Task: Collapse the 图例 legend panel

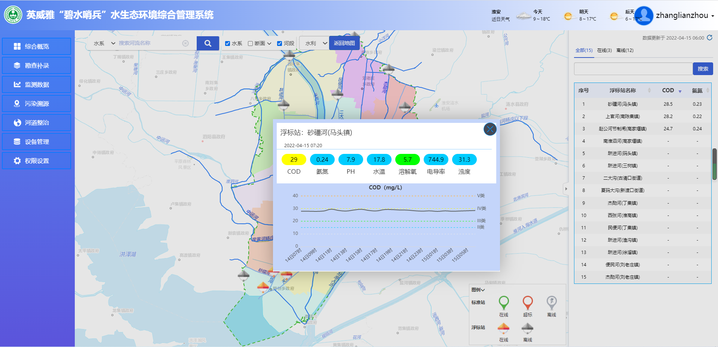Action: pos(478,290)
